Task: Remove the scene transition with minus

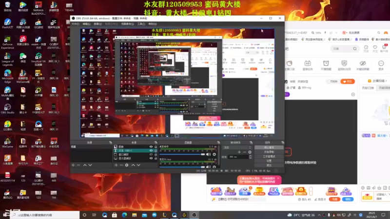Action: coord(245,152)
